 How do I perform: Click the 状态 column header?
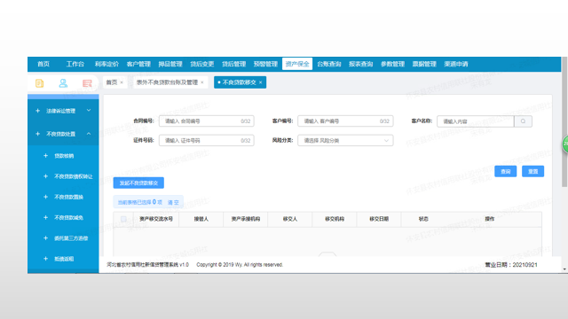coord(423,219)
